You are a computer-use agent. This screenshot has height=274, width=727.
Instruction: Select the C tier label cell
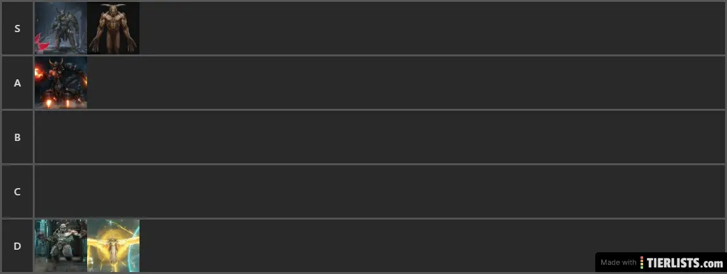coord(17,192)
